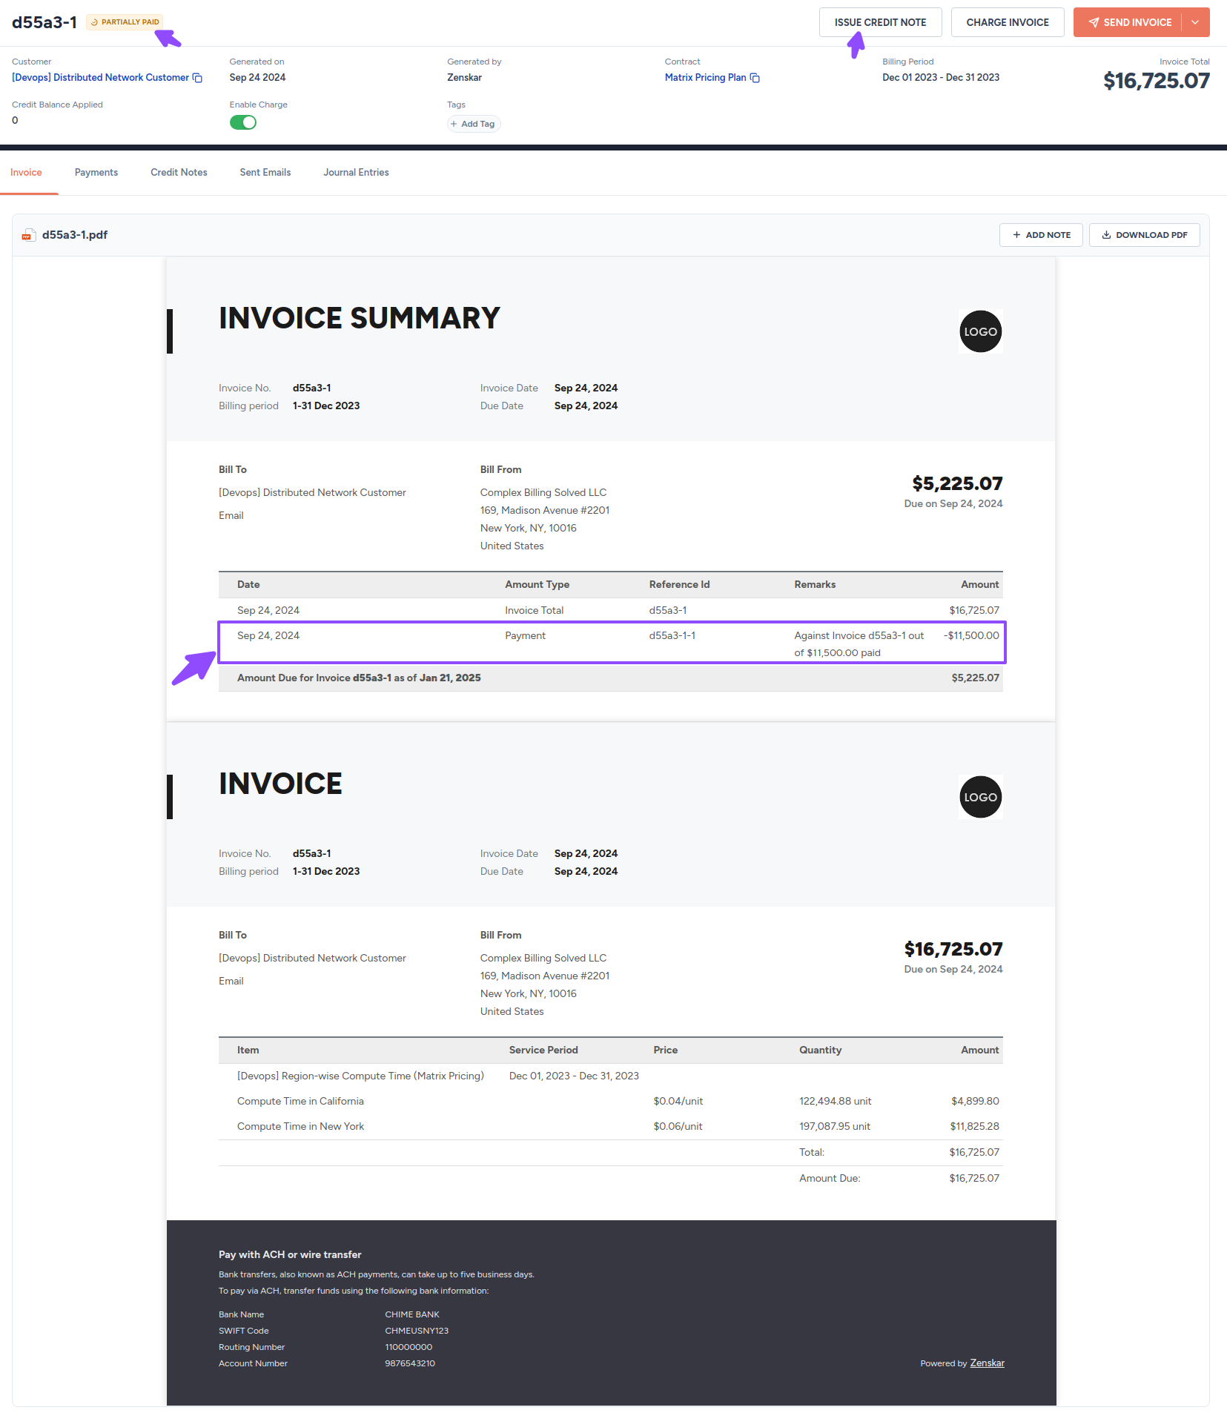Switch to the Invoice tab
Image resolution: width=1227 pixels, height=1413 pixels.
[26, 172]
